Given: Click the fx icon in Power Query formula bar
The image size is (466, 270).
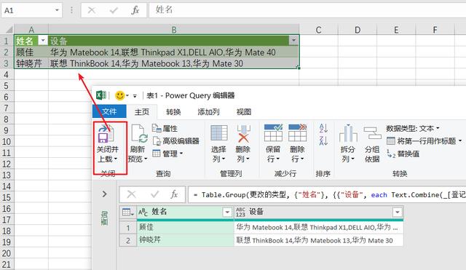Looking at the screenshot, I should coord(174,194).
